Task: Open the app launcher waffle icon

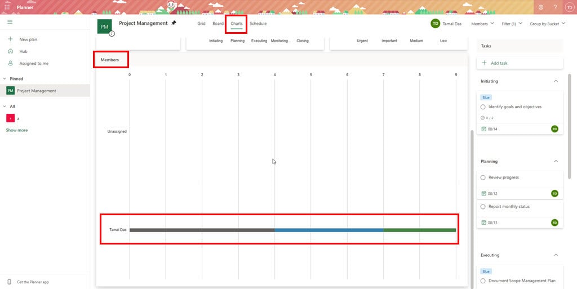Action: [x=7, y=7]
